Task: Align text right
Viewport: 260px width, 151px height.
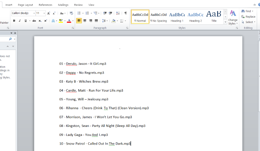Action: point(91,21)
